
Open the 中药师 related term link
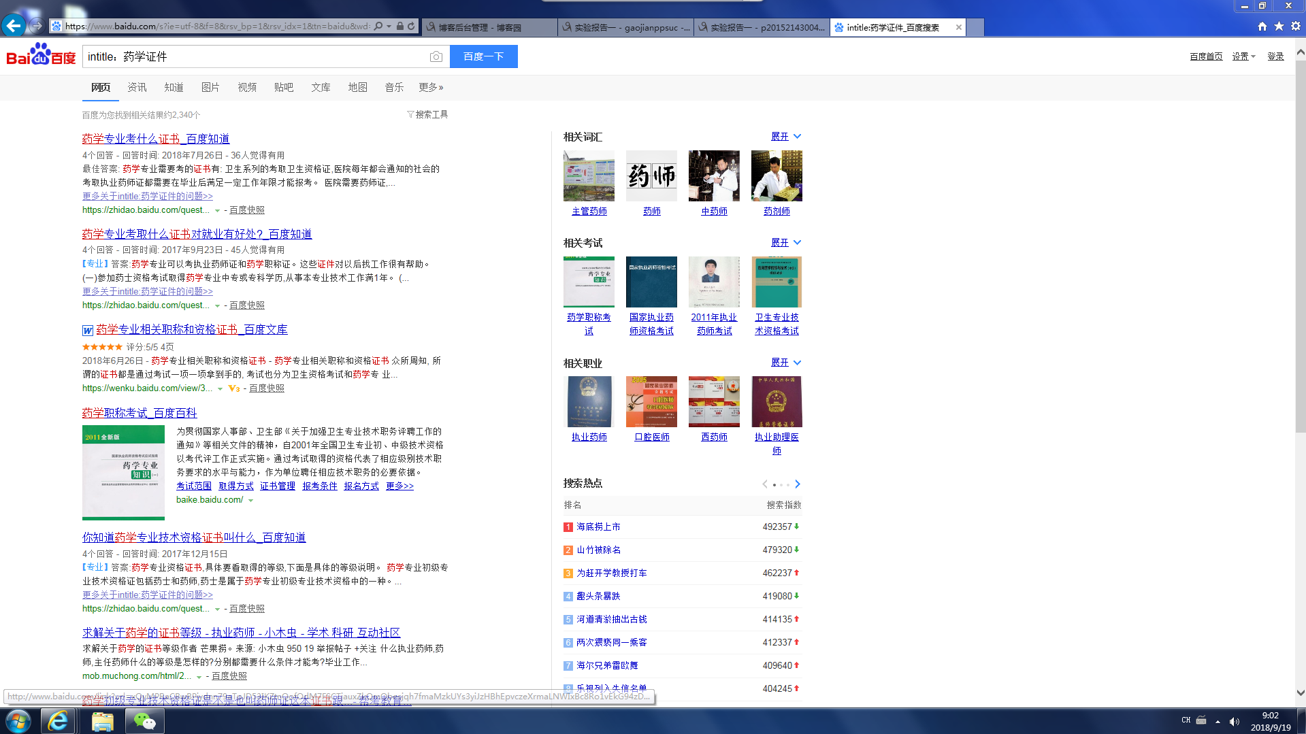(714, 212)
